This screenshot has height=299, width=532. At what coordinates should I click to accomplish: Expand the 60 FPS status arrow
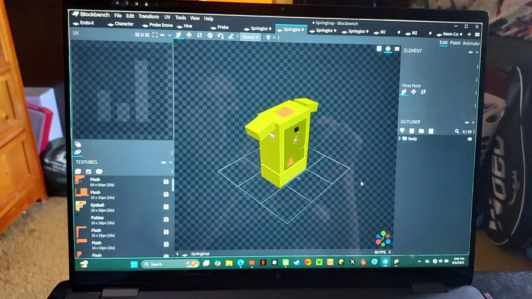click(390, 252)
